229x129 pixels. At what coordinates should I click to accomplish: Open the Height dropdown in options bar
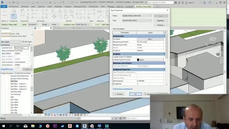[45, 25]
